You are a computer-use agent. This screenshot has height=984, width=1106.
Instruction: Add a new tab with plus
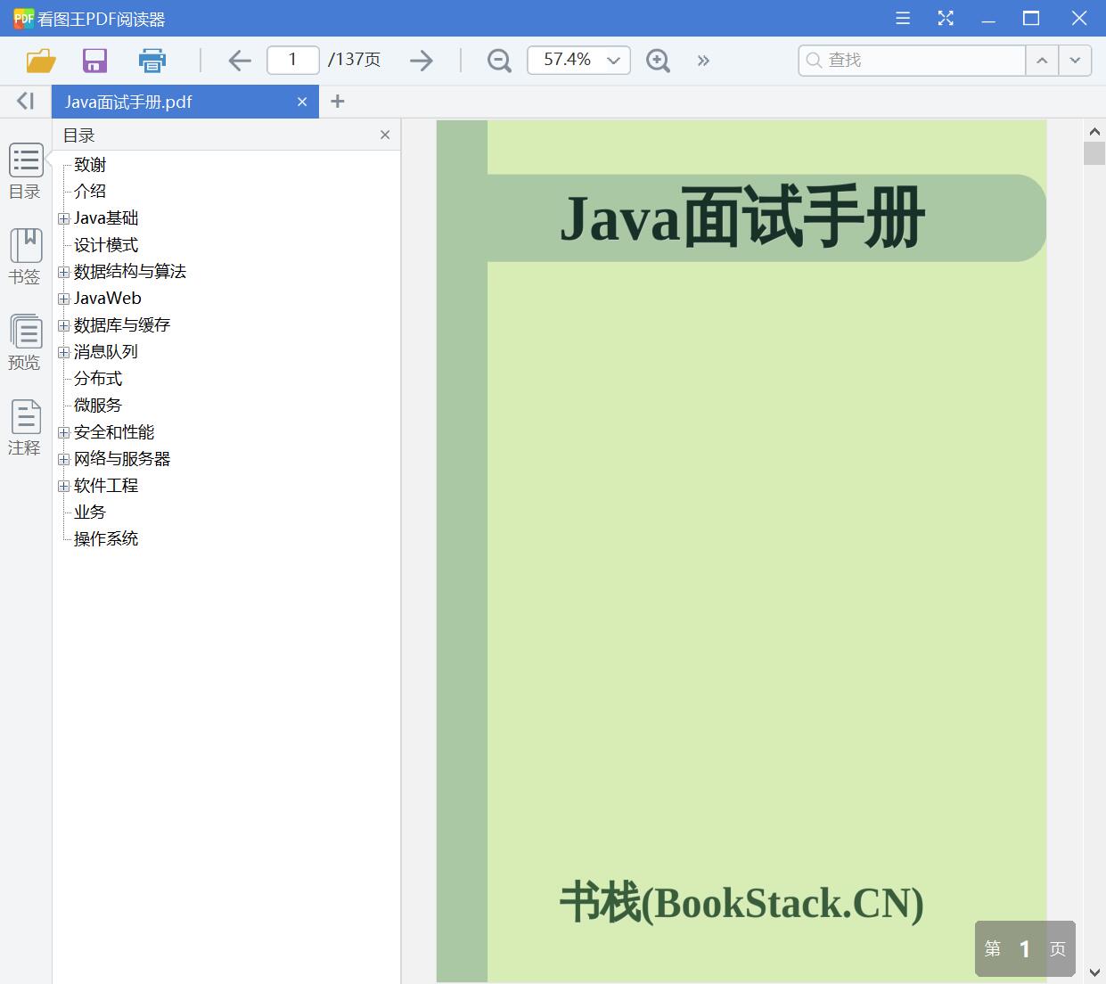click(x=337, y=102)
